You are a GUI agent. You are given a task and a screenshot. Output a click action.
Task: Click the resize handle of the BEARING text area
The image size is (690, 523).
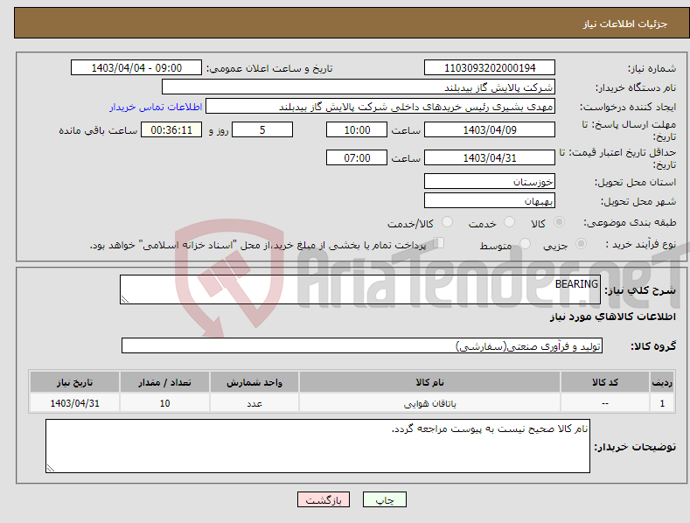125,299
